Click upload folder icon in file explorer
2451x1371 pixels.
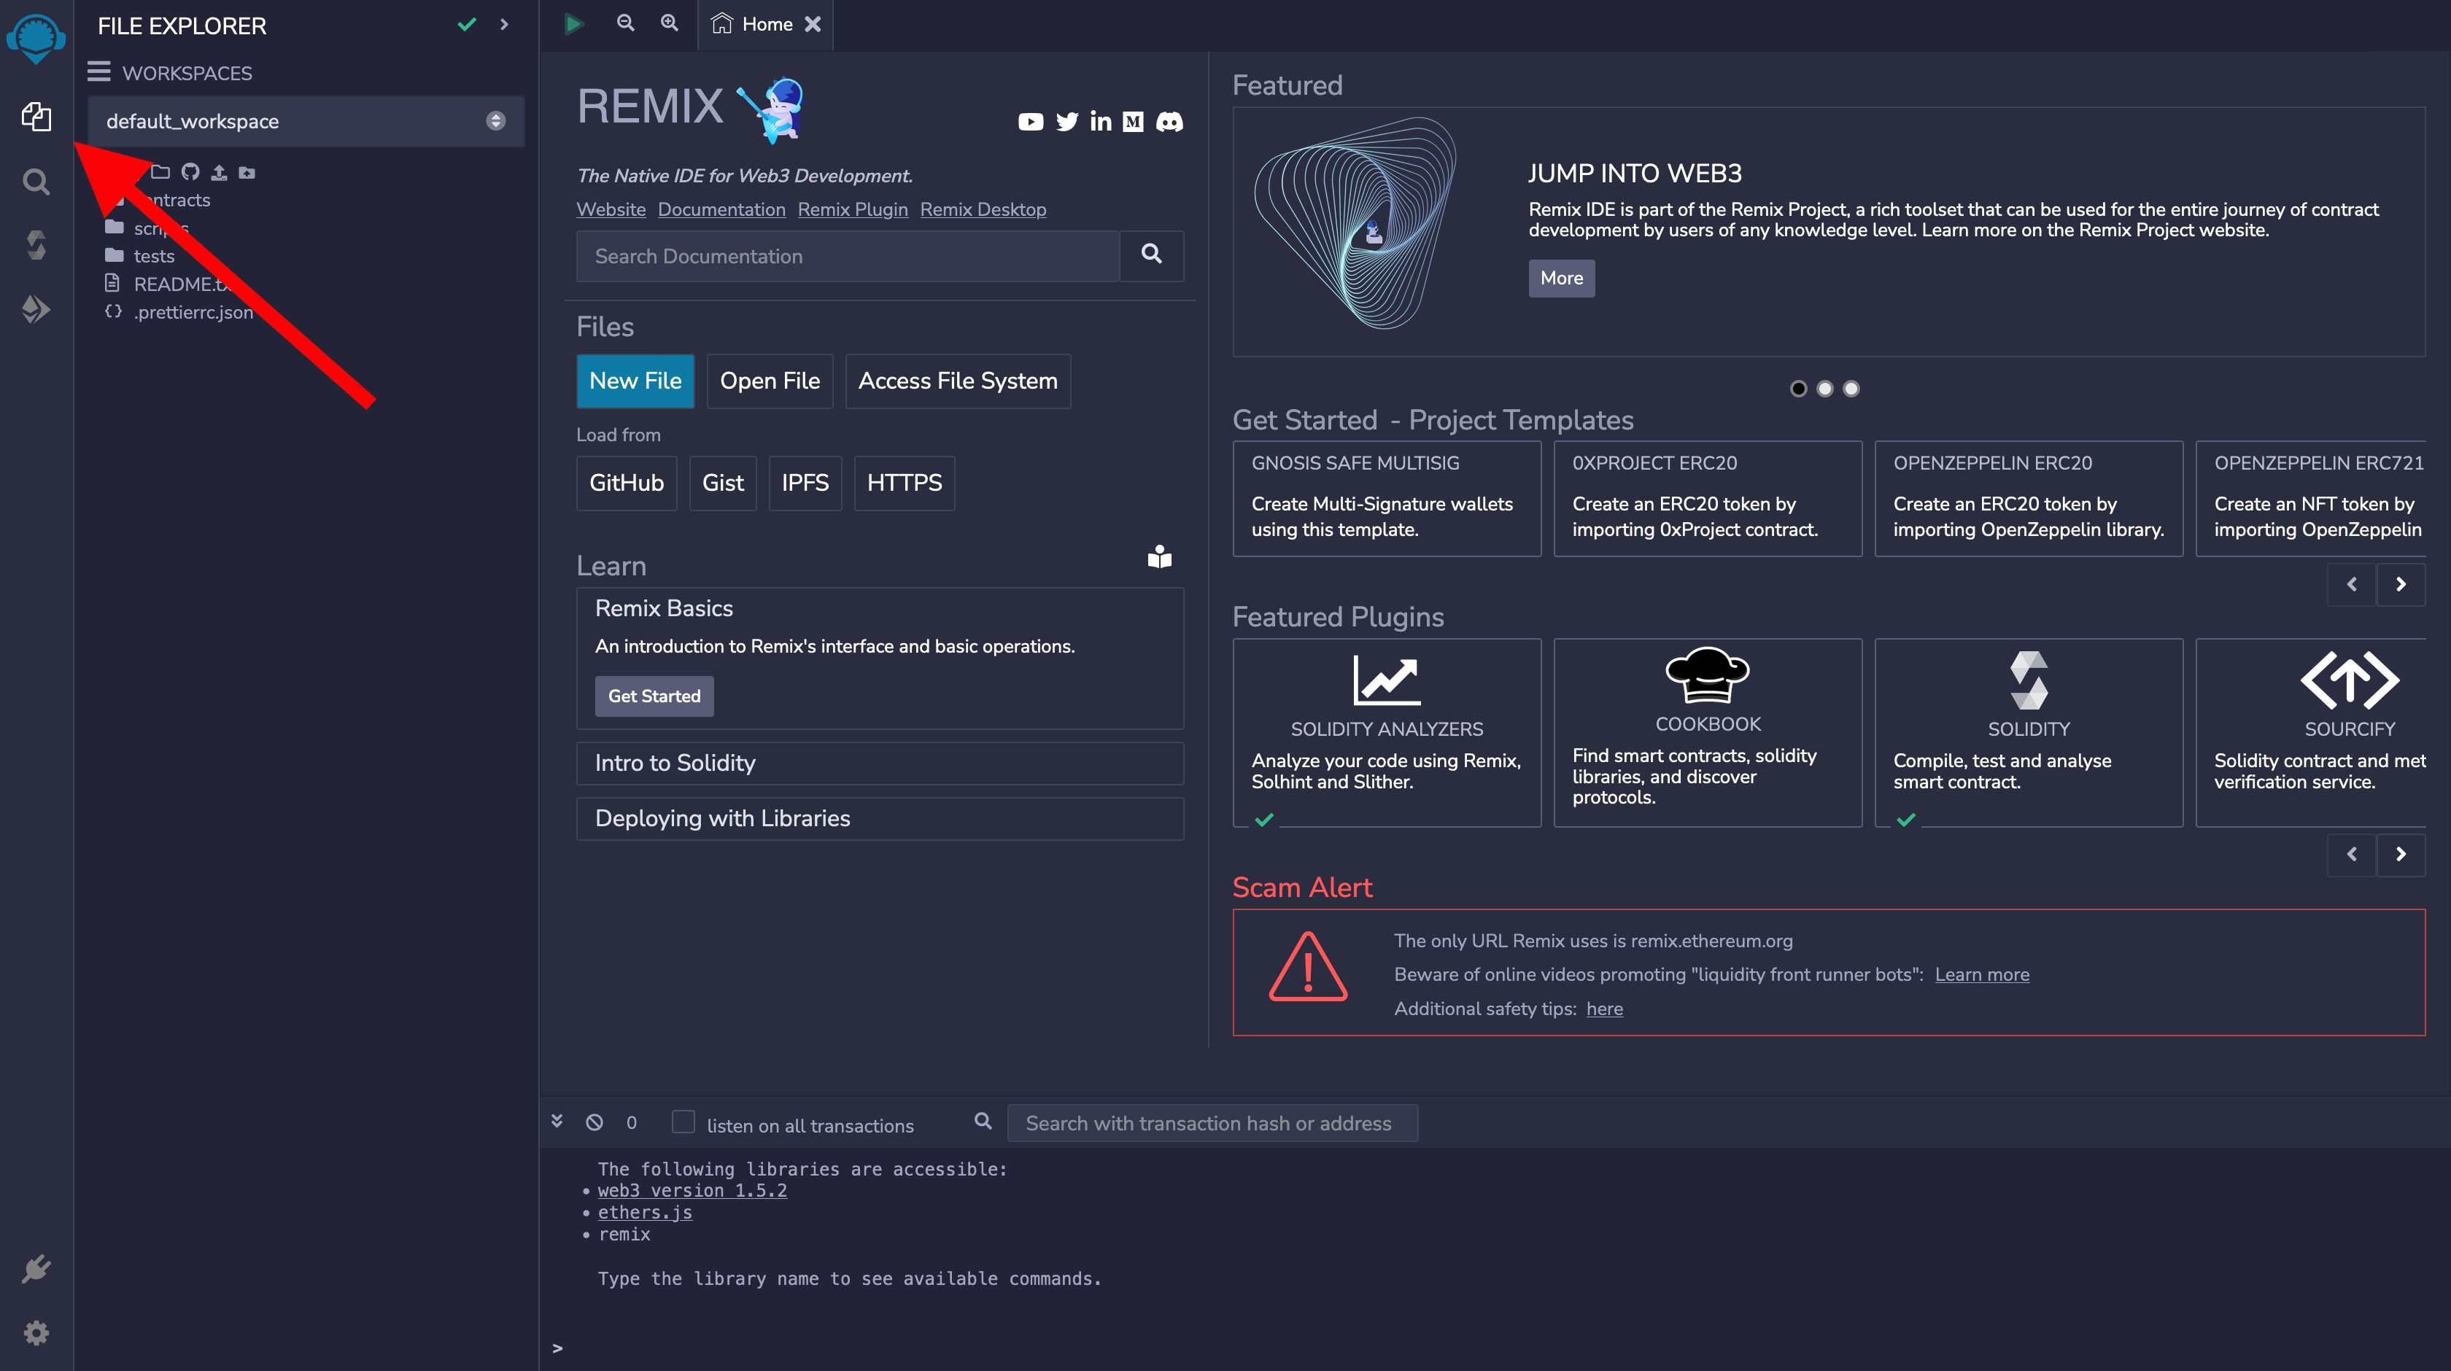tap(247, 172)
